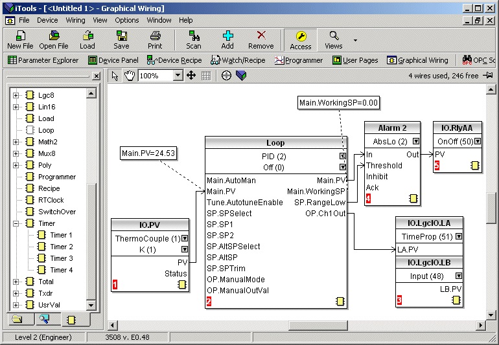The height and width of the screenshot is (345, 499).
Task: Click the Open File icon
Action: coord(53,40)
